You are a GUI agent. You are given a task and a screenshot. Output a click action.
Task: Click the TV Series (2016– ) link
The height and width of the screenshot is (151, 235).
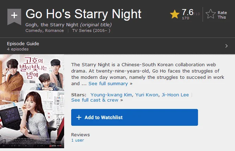pos(91,30)
